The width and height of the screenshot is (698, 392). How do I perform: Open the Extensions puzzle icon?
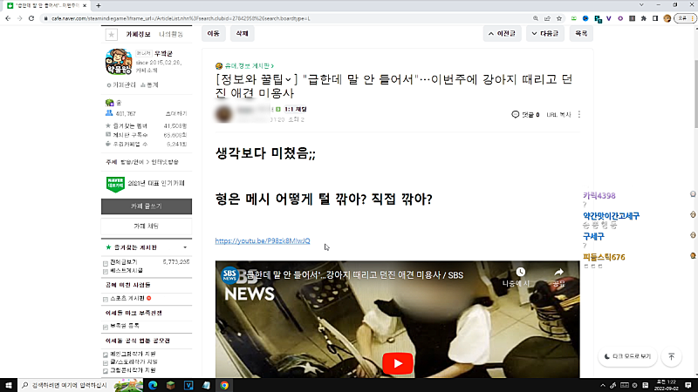(x=644, y=18)
